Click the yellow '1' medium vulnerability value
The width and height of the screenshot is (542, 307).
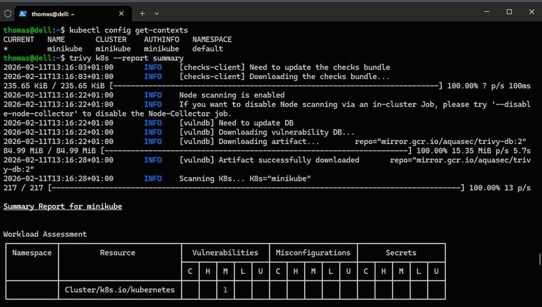225,289
